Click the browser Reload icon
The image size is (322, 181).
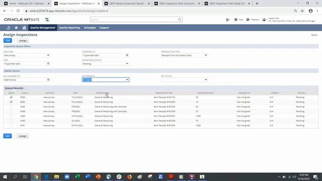click(x=18, y=11)
